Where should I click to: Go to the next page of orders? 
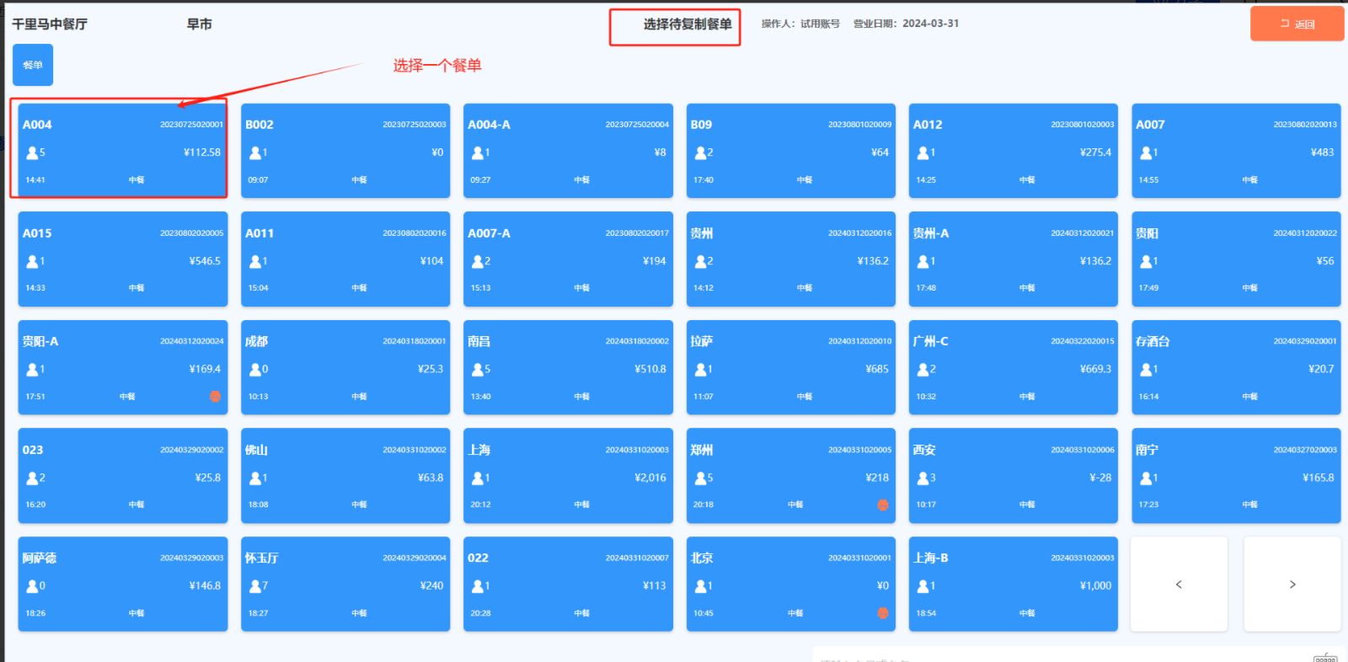pos(1292,585)
